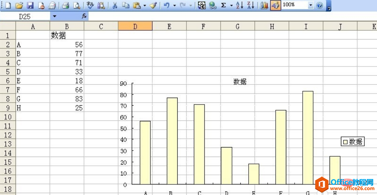This screenshot has height=195, width=377.
Task: Click the AutoSum sigma icon
Action: point(223,5)
